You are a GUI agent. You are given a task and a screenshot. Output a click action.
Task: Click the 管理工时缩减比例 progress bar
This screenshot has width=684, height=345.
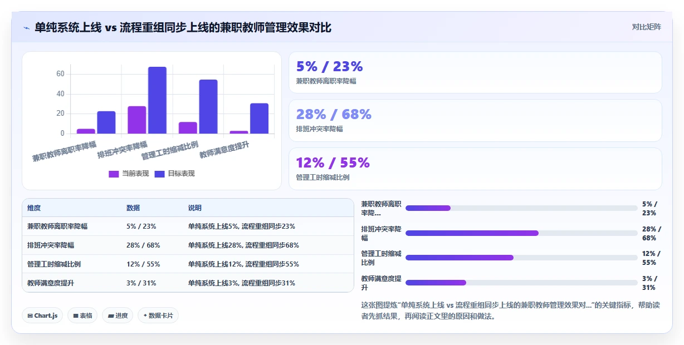click(521, 258)
